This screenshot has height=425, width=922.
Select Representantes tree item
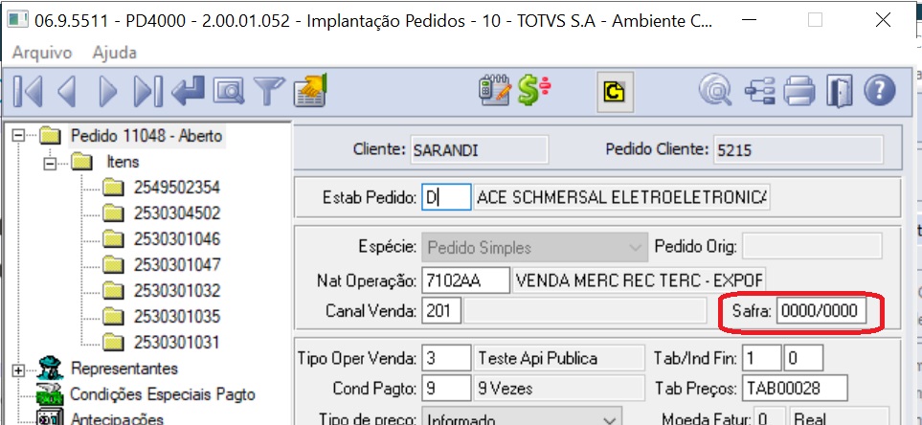[x=124, y=369]
